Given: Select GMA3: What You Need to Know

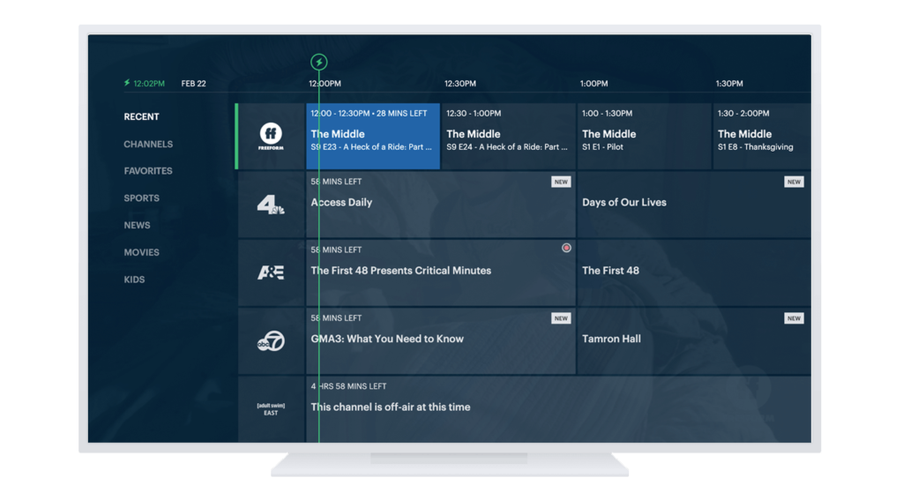Looking at the screenshot, I should (x=440, y=341).
